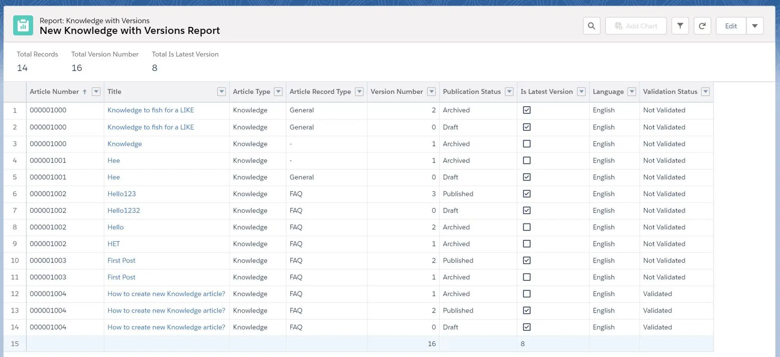
Task: Open the 'Hello' article link in row 8
Action: tap(115, 227)
